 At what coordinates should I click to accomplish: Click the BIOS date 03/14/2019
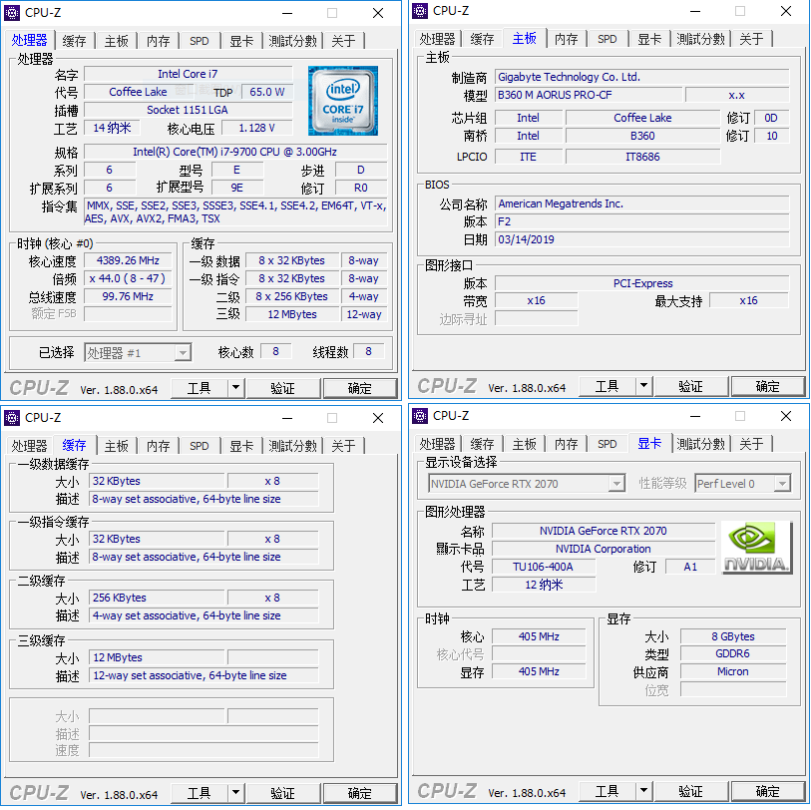pos(641,239)
